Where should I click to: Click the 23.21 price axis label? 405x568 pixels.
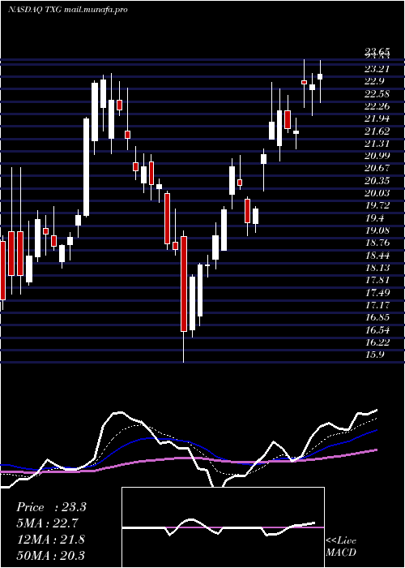point(377,68)
